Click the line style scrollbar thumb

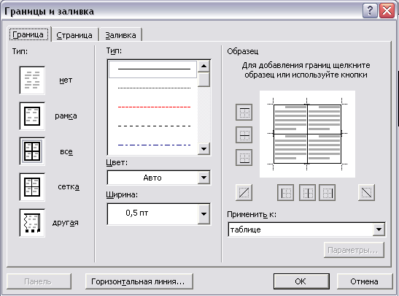click(x=204, y=80)
